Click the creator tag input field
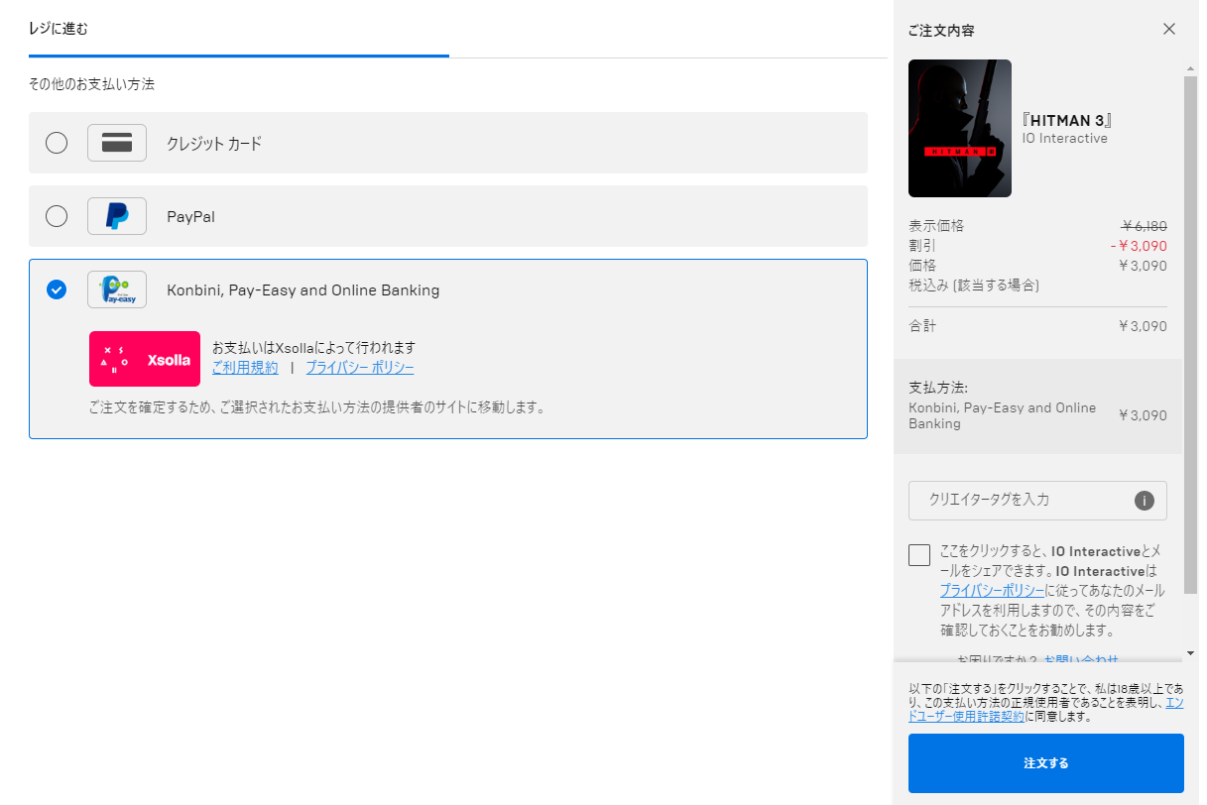1207x805 pixels. pyautogui.click(x=1037, y=500)
